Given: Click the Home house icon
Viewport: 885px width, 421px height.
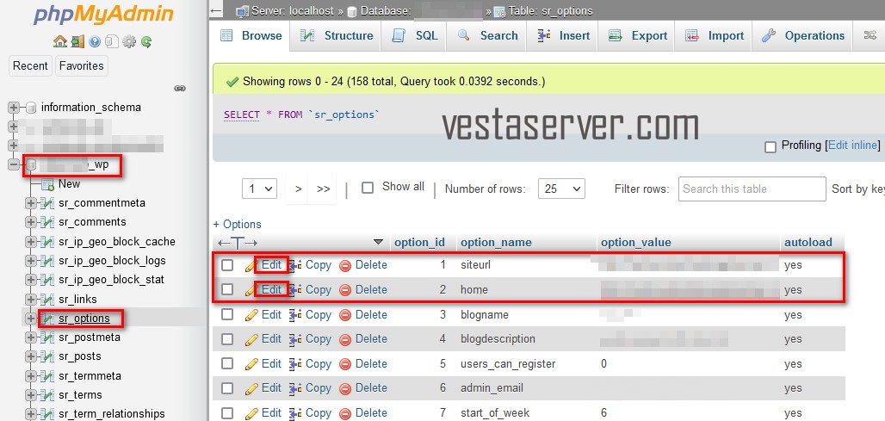Looking at the screenshot, I should (59, 41).
